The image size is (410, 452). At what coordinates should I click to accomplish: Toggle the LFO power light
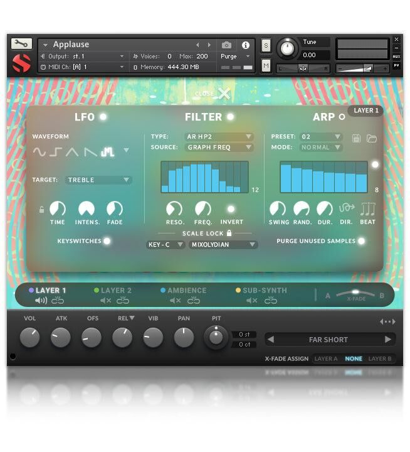pos(103,117)
